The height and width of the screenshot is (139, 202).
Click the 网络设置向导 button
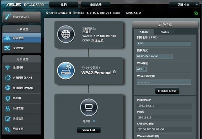(x=22, y=17)
